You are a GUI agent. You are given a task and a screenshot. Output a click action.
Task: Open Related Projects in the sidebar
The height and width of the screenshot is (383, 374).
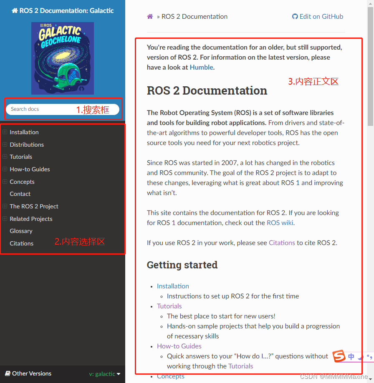(31, 219)
